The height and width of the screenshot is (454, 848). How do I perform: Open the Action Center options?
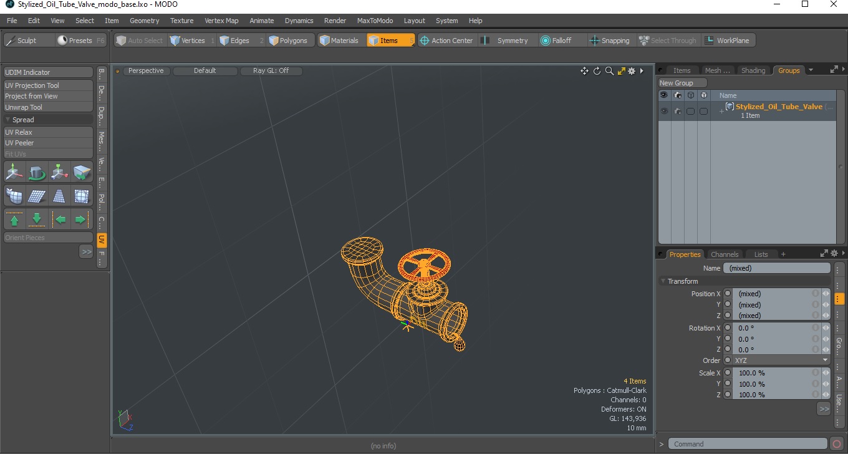click(448, 41)
